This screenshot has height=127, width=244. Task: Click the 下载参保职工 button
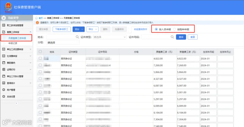[x=62, y=29]
